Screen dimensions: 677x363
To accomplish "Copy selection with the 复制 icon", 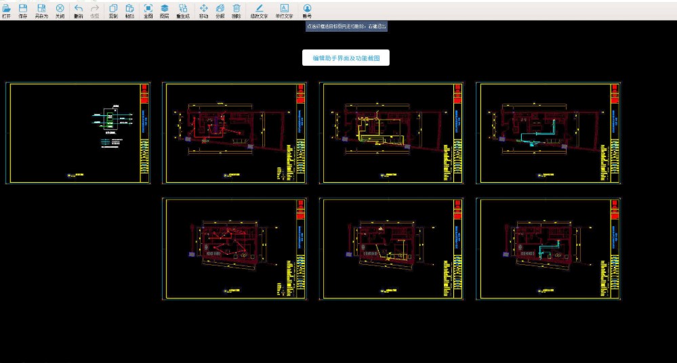I will click(x=113, y=9).
